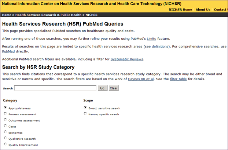The image size is (228, 150).
Task: Open the NICHSR breadcrumb item
Action: 92,15
